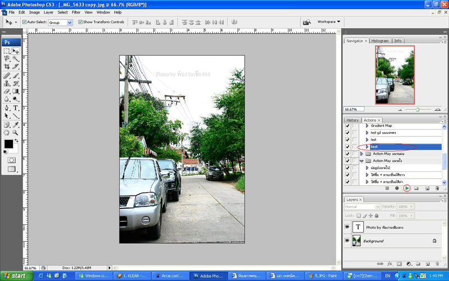Select the Rectangular Marquee tool

click(x=7, y=51)
